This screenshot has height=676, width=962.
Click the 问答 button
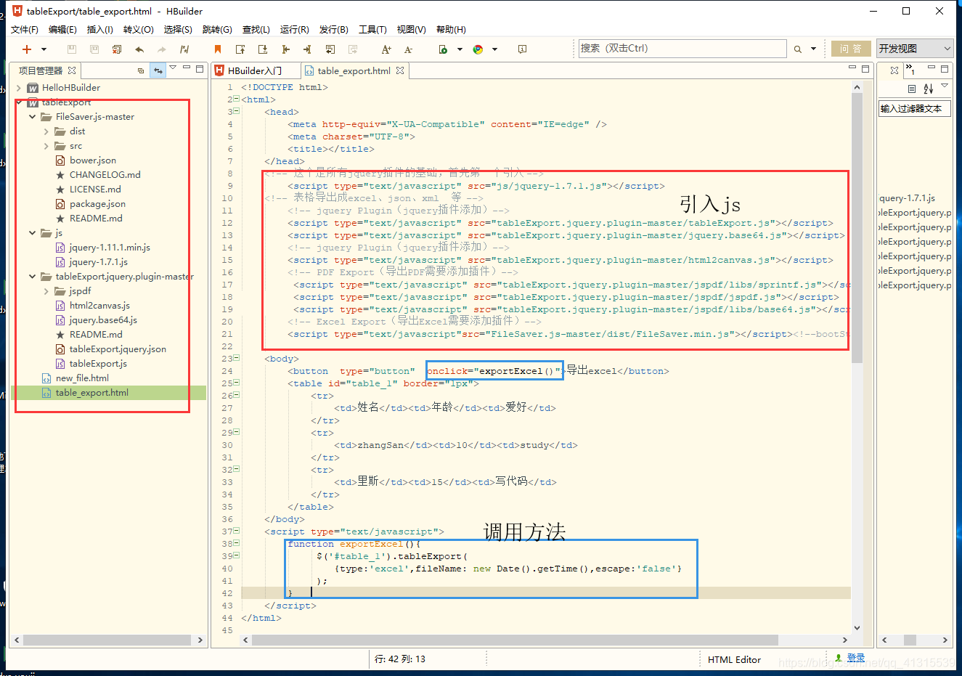(851, 49)
